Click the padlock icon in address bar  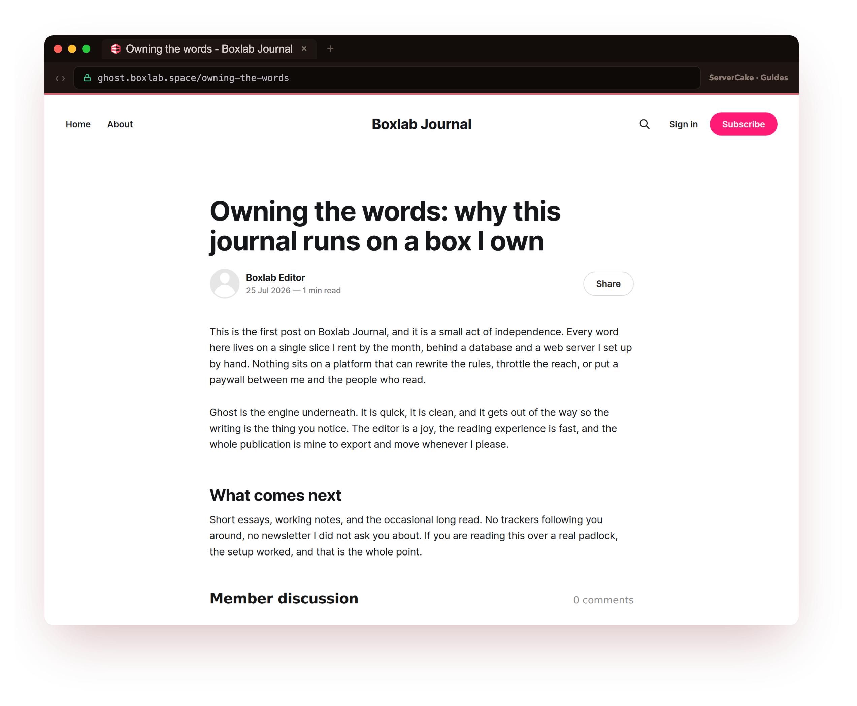pyautogui.click(x=87, y=78)
